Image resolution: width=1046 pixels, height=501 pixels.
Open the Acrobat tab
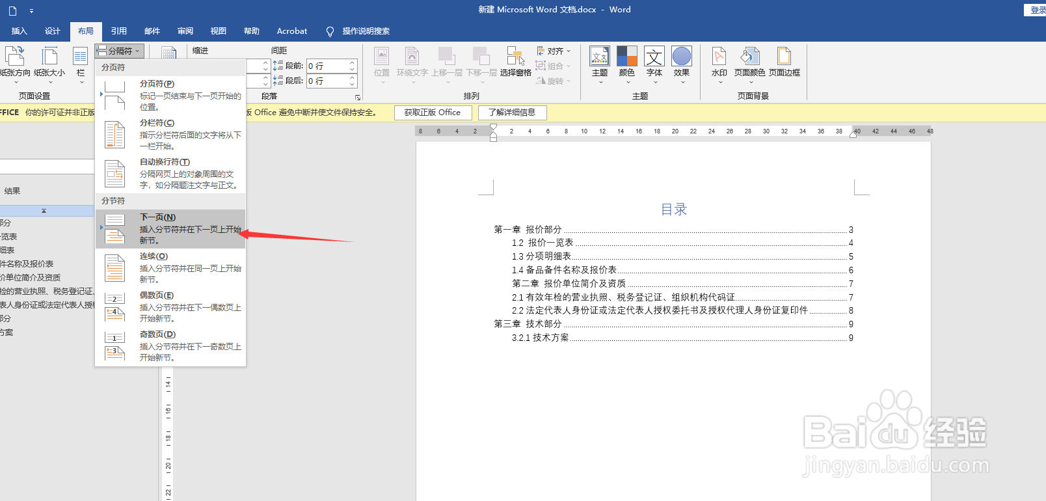tap(292, 31)
